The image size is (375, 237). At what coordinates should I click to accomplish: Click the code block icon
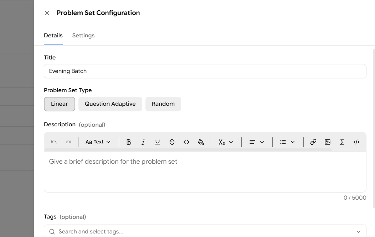pyautogui.click(x=356, y=142)
